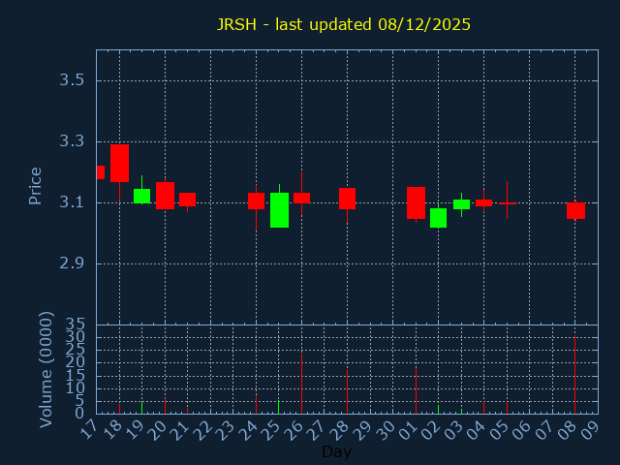
Task: Click the red candlestick on day 01
Action: coord(416,202)
